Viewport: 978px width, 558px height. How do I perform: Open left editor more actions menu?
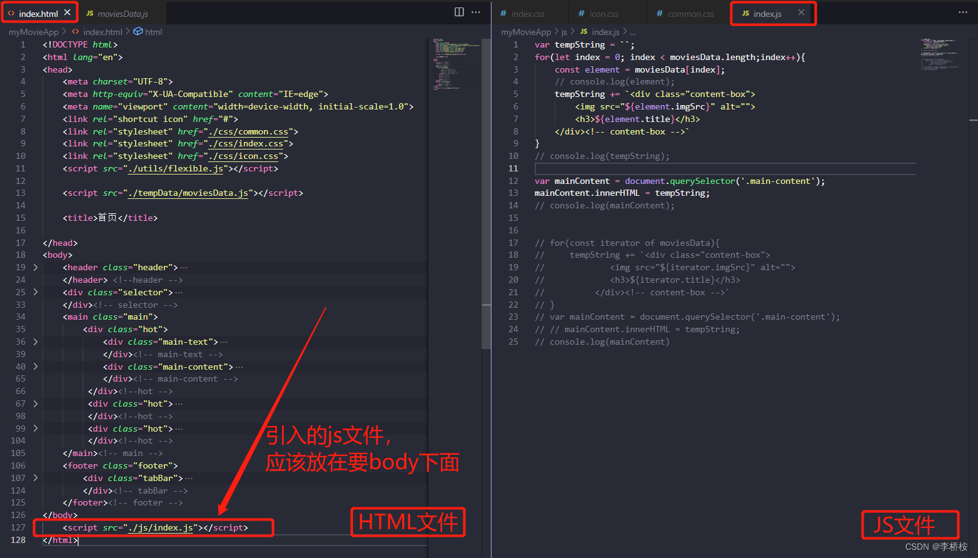click(476, 12)
